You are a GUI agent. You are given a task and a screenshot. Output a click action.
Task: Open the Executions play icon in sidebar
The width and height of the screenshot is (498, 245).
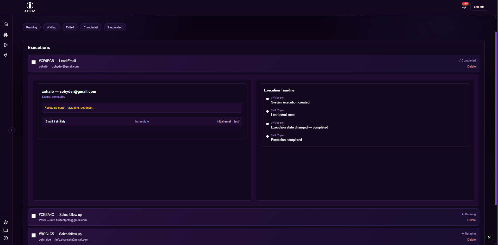[6, 45]
